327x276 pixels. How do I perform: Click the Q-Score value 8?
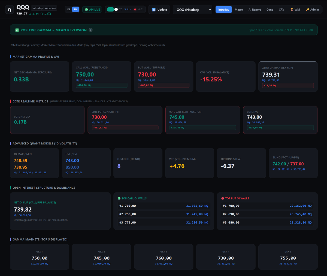(x=119, y=166)
